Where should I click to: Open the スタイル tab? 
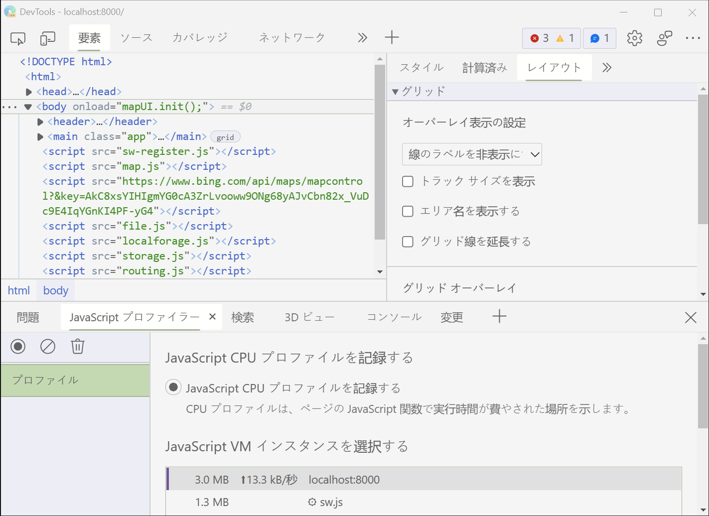coord(421,67)
